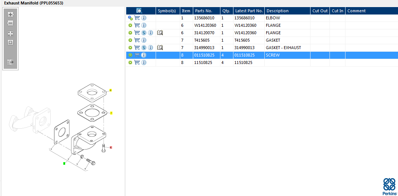Show info for SCREW 011510825
This screenshot has width=398, height=196.
144,55
